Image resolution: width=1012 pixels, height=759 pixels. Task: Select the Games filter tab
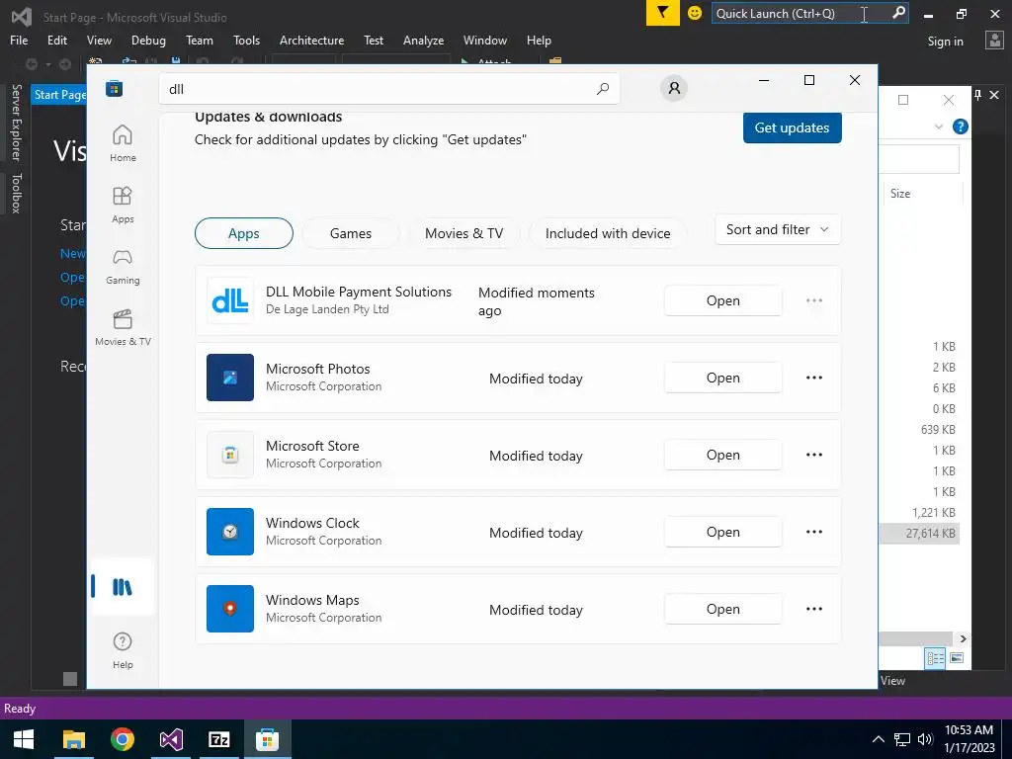(x=351, y=233)
